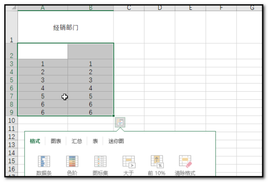Click cell B5 containing 3

(91, 80)
